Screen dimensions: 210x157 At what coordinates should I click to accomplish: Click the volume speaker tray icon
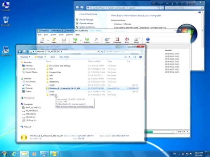tap(183, 154)
